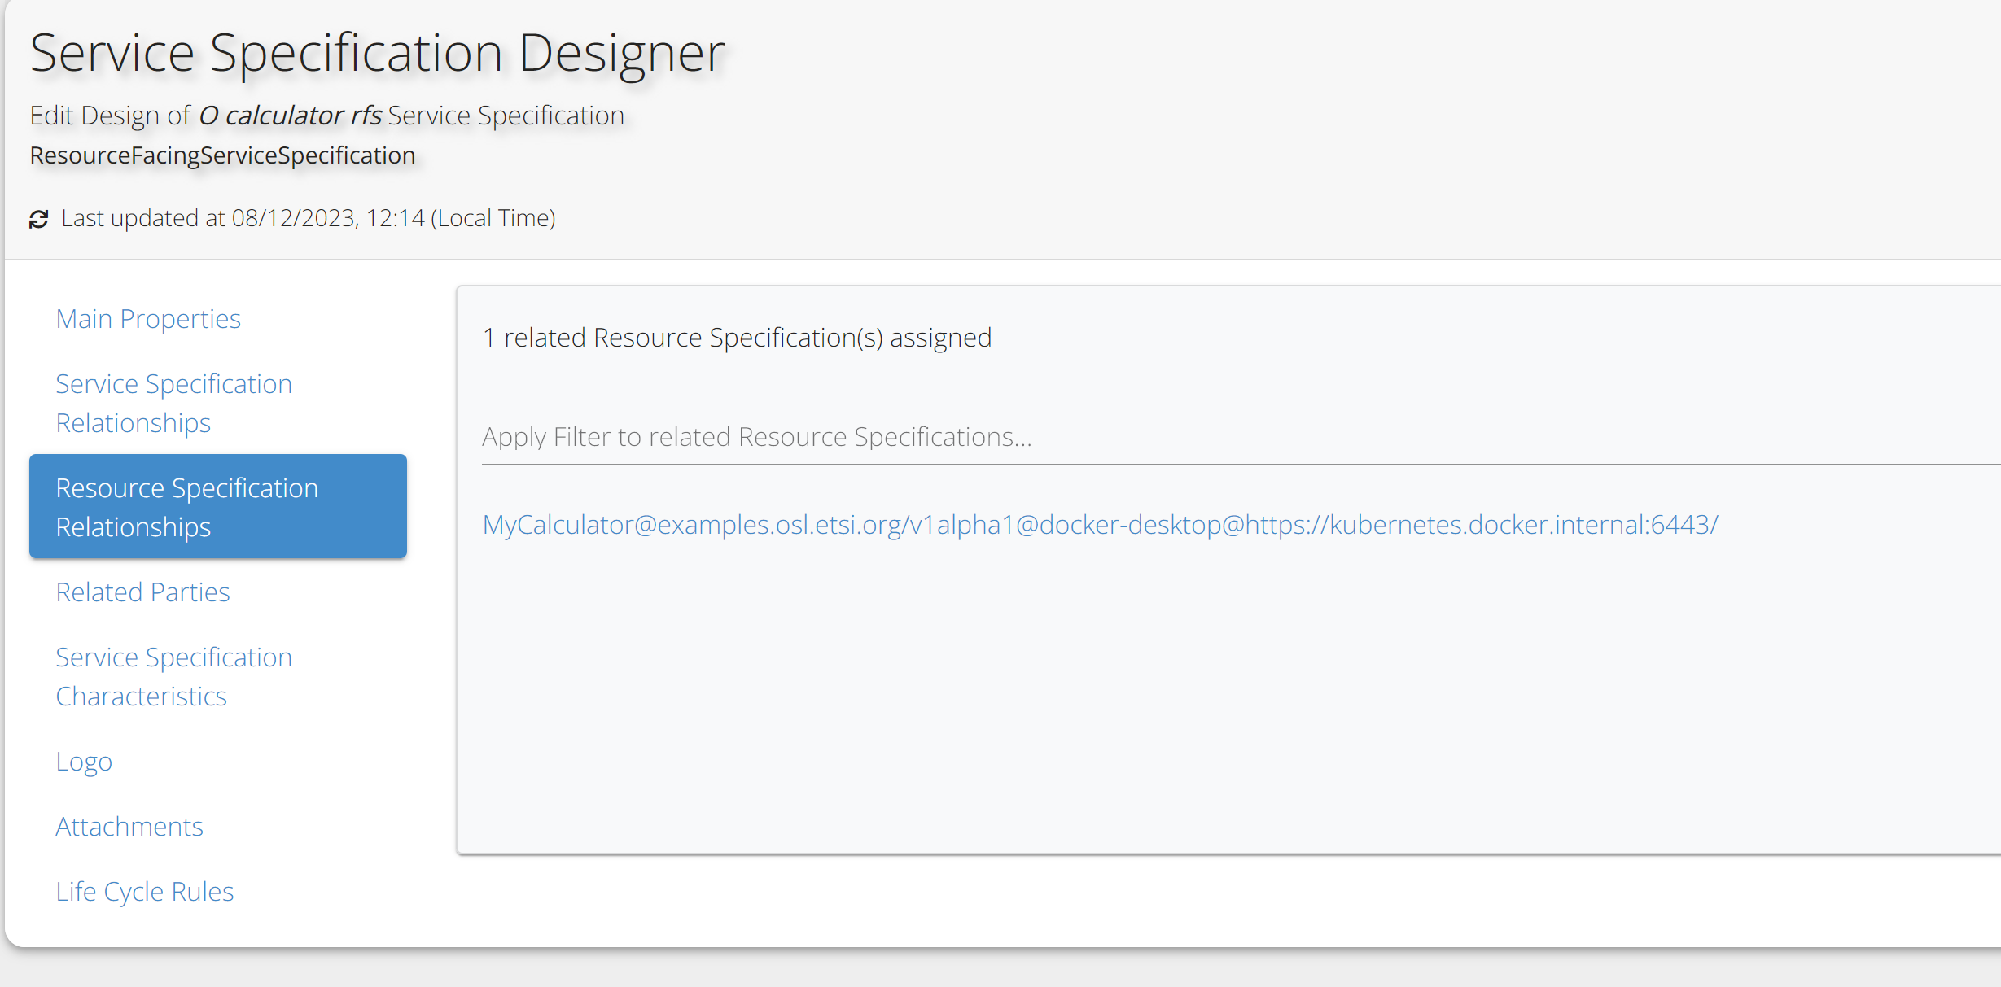
Task: Switch to the Logo tab
Action: point(84,762)
